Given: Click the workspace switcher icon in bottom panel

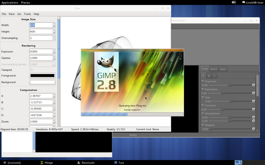Looking at the screenshot, I should point(238,163).
